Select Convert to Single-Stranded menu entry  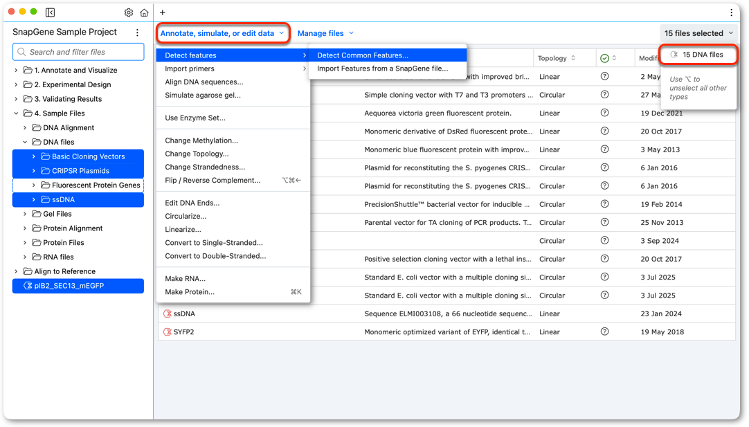click(x=233, y=243)
